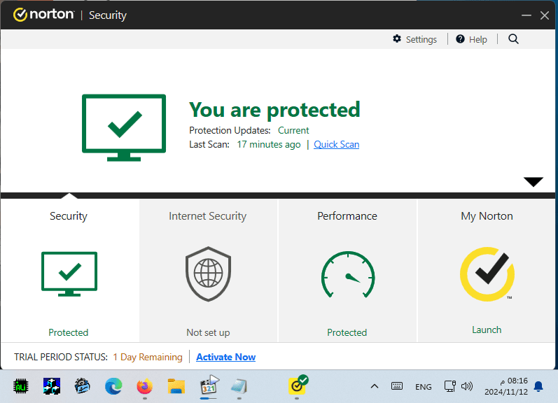Click the 'Current' protection updates value
Viewport: 558px width, 403px height.
[293, 130]
